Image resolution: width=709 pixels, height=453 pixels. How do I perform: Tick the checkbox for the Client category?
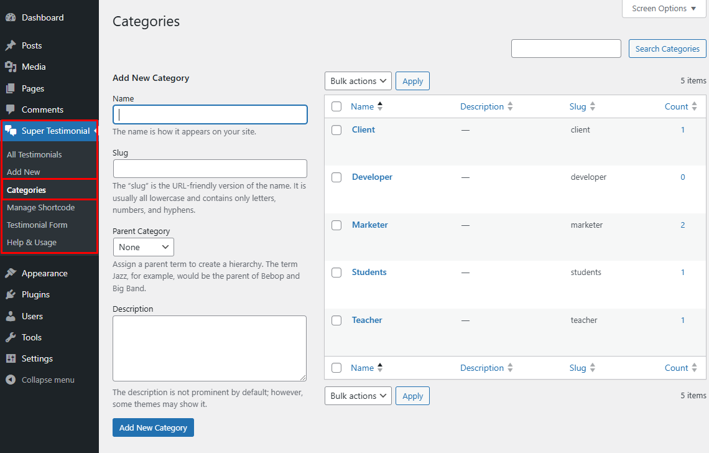336,130
